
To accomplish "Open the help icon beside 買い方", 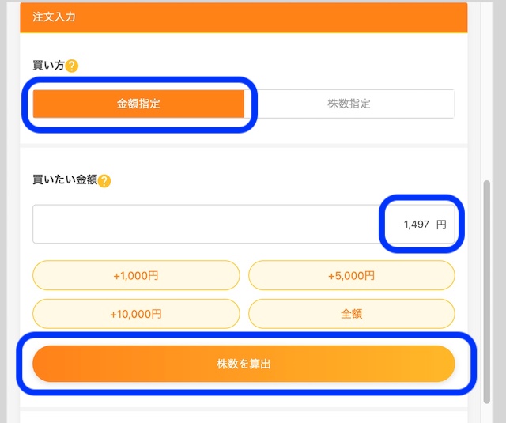I will pyautogui.click(x=72, y=66).
